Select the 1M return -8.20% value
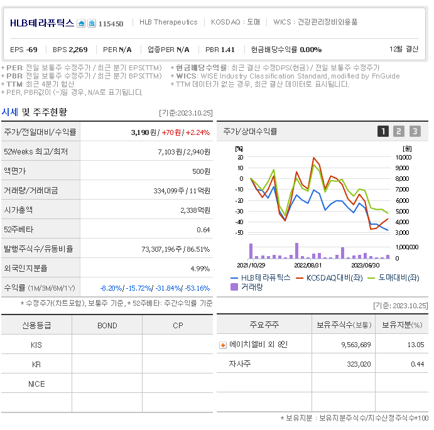Screen dimensions: 434x430 tap(111, 288)
